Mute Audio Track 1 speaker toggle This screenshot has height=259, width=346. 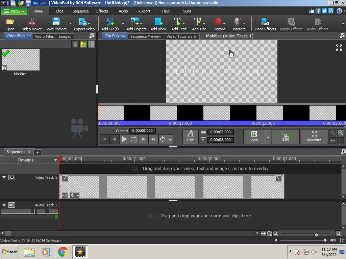tap(12, 205)
